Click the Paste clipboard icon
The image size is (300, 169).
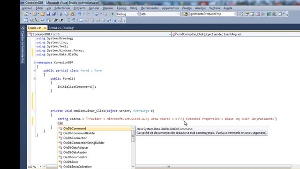click(72, 14)
